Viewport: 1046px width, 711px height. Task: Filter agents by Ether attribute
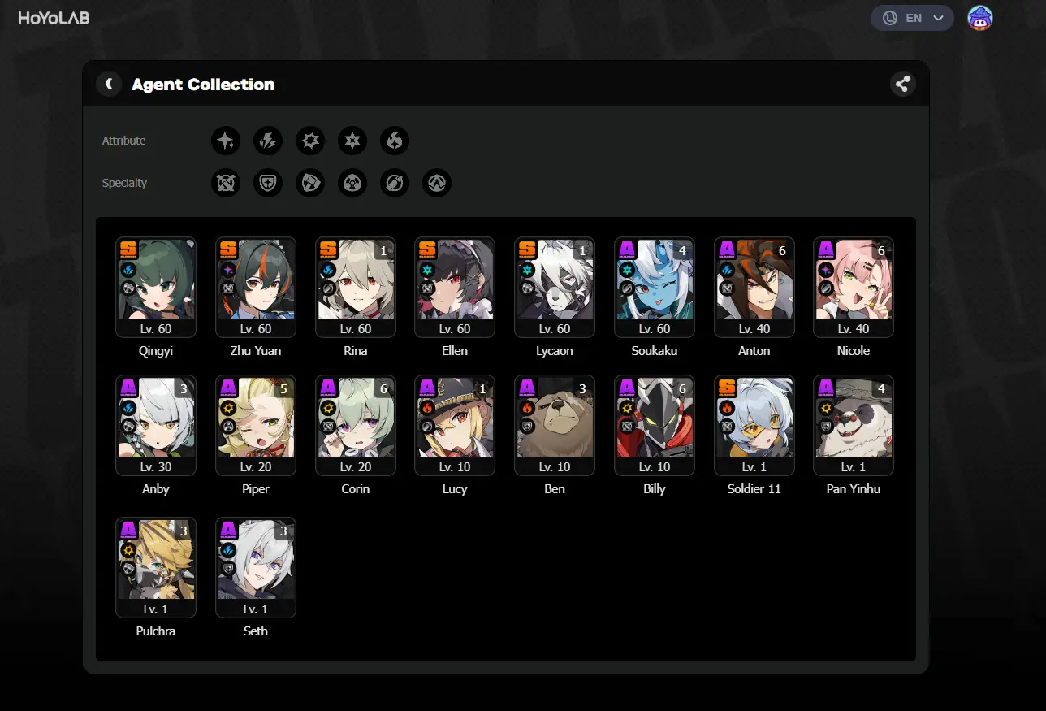pyautogui.click(x=226, y=141)
